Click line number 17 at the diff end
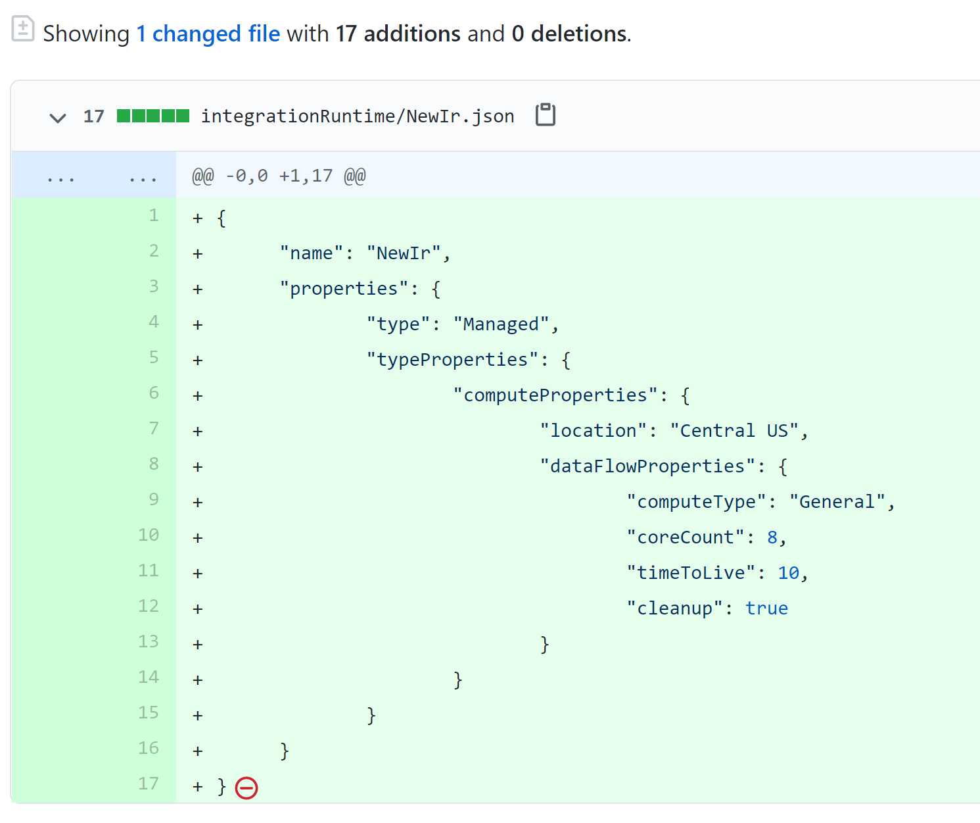Image resolution: width=980 pixels, height=823 pixels. point(149,784)
